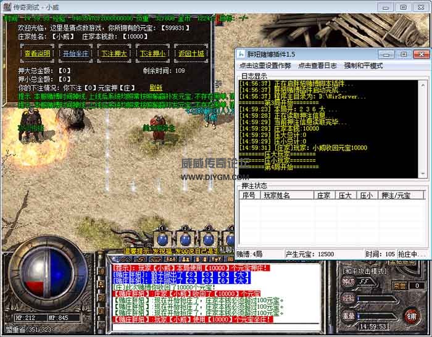Click the 下注押大 bet-big button

tap(114, 54)
